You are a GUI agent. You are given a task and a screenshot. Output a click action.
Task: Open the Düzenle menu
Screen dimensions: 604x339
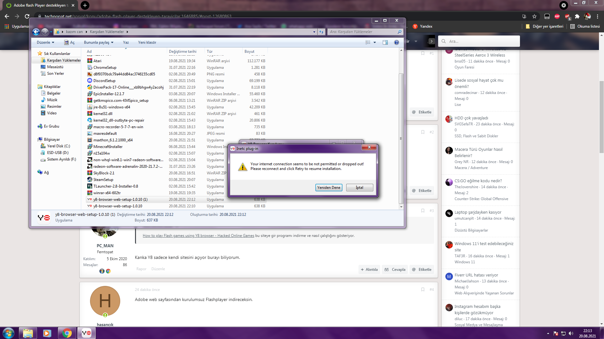45,42
